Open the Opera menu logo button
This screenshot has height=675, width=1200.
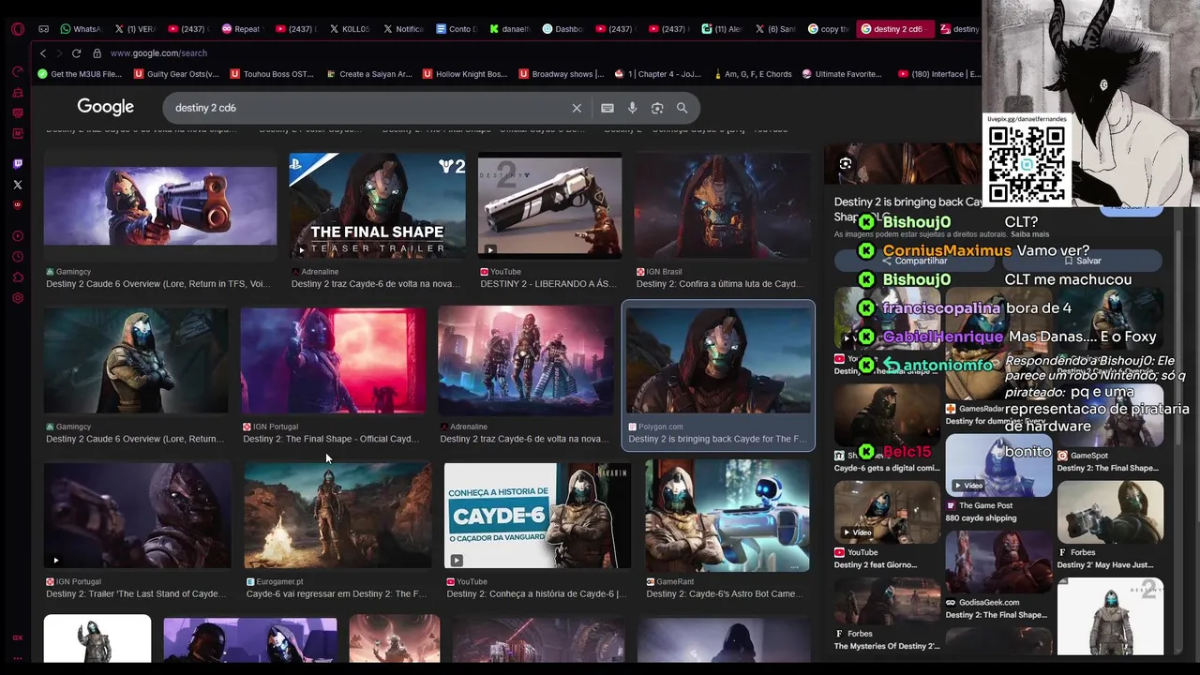(18, 29)
